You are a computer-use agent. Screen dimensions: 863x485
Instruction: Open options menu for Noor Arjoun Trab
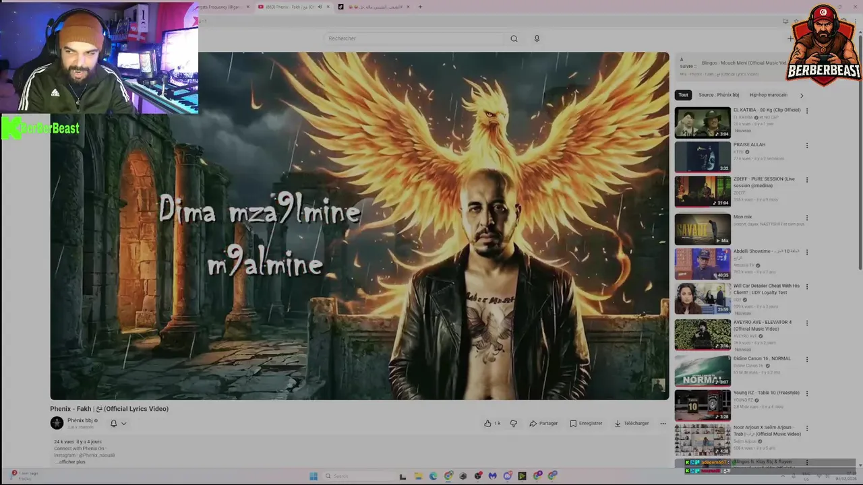coord(806,428)
